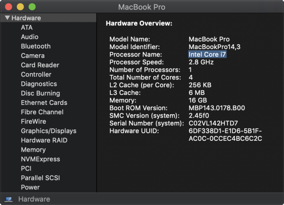The width and height of the screenshot is (284, 205).
Task: Click the 16 GB memory value
Action: (x=198, y=100)
